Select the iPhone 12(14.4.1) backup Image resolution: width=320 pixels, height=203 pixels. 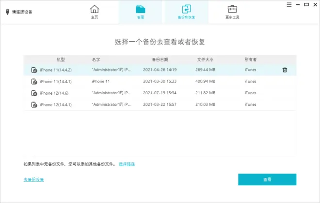click(160, 104)
